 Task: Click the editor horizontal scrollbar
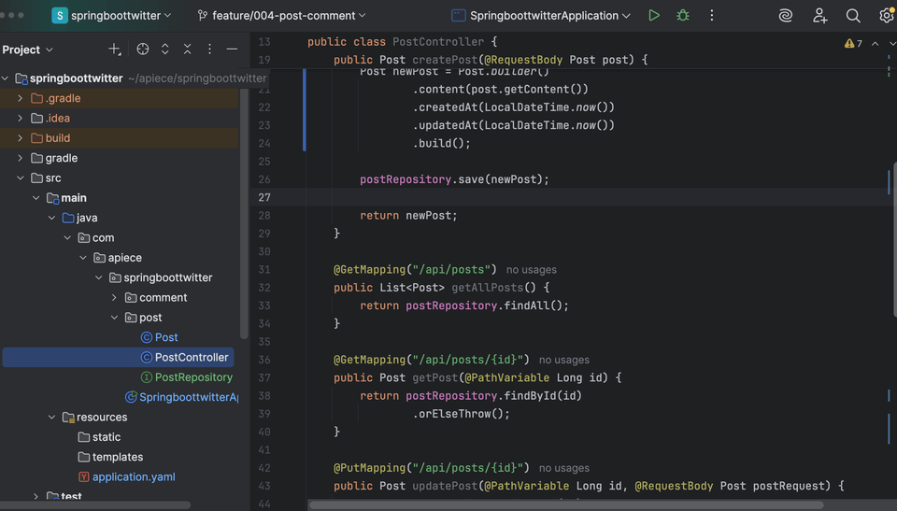coord(566,505)
